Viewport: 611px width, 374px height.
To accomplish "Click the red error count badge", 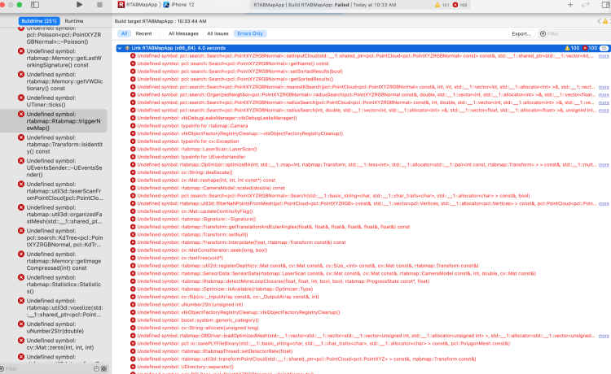I will [460, 5].
